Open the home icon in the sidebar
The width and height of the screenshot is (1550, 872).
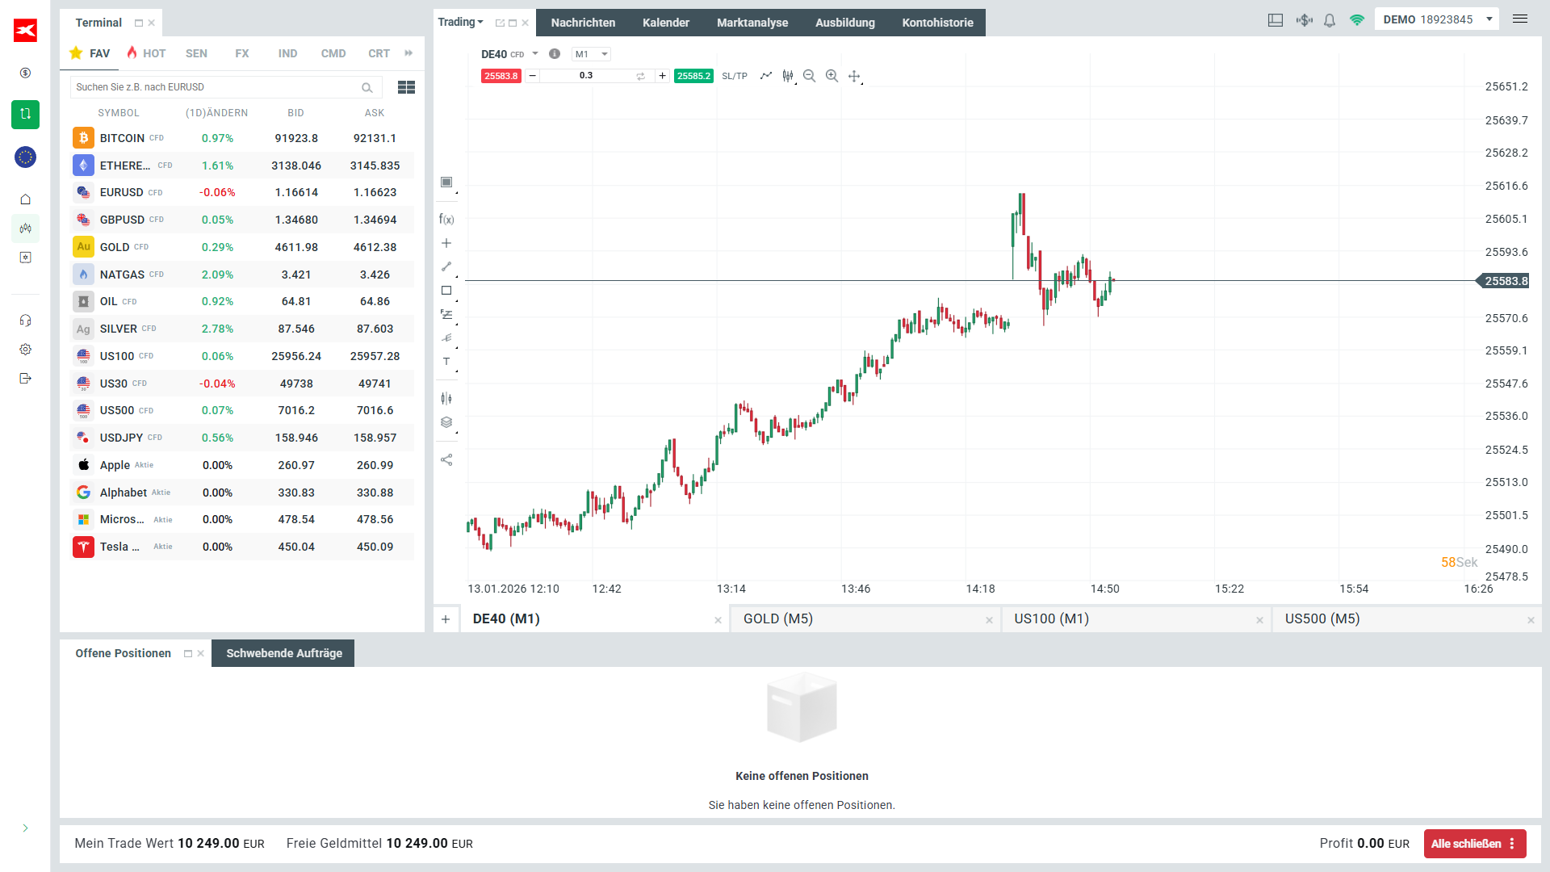click(x=25, y=199)
